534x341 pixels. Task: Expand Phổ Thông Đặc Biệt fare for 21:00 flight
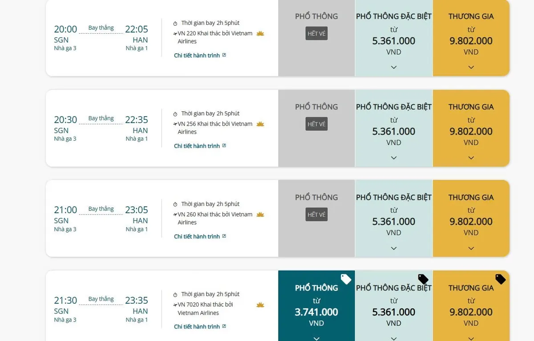tap(394, 249)
